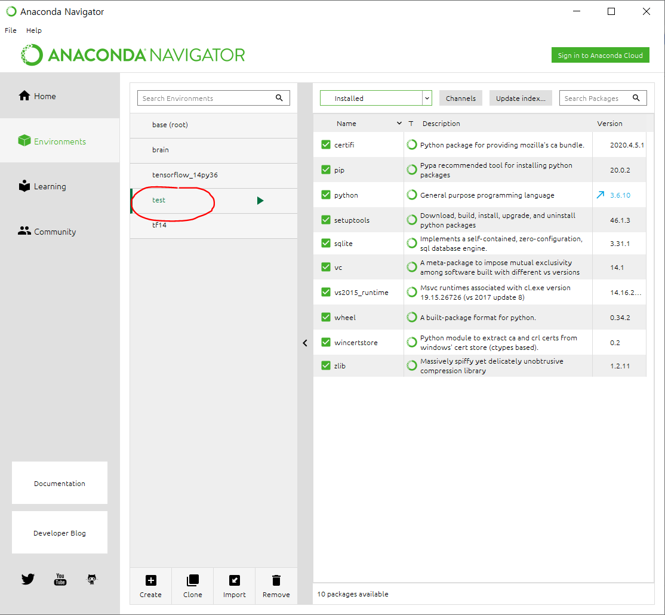This screenshot has height=615, width=665.
Task: Click the conda type icon for pip
Action: tap(411, 170)
